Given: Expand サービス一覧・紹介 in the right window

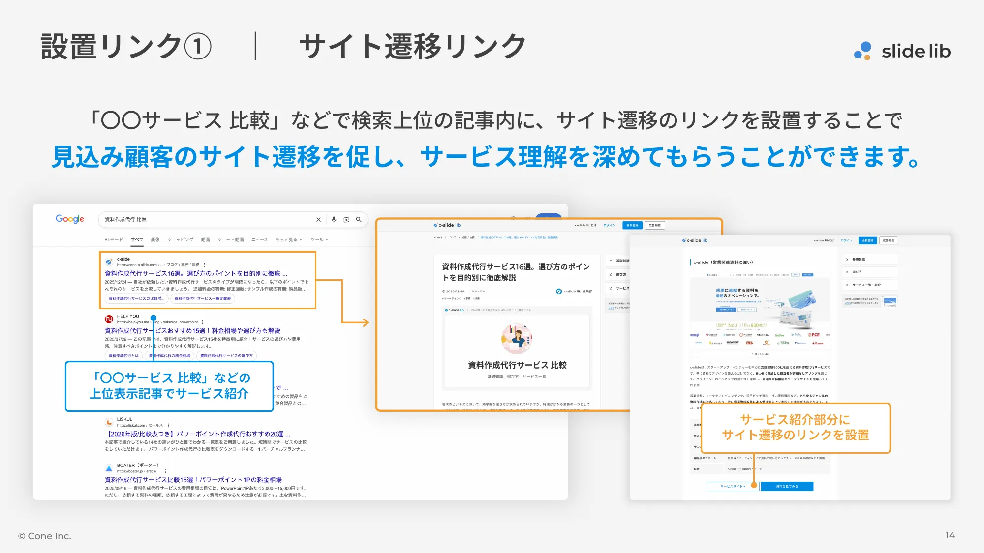Looking at the screenshot, I should [870, 285].
